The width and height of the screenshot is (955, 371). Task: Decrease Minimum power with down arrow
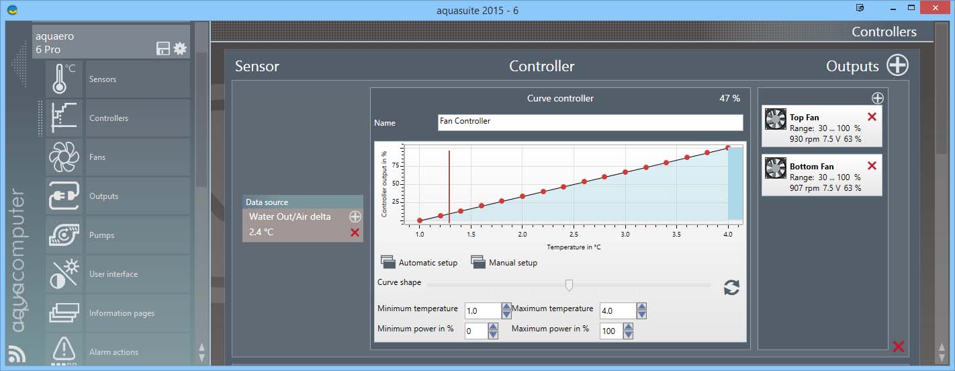(x=494, y=335)
